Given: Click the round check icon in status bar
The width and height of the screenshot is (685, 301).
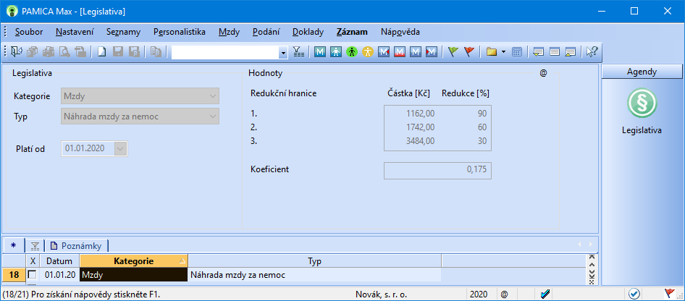Looking at the screenshot, I should 634,294.
